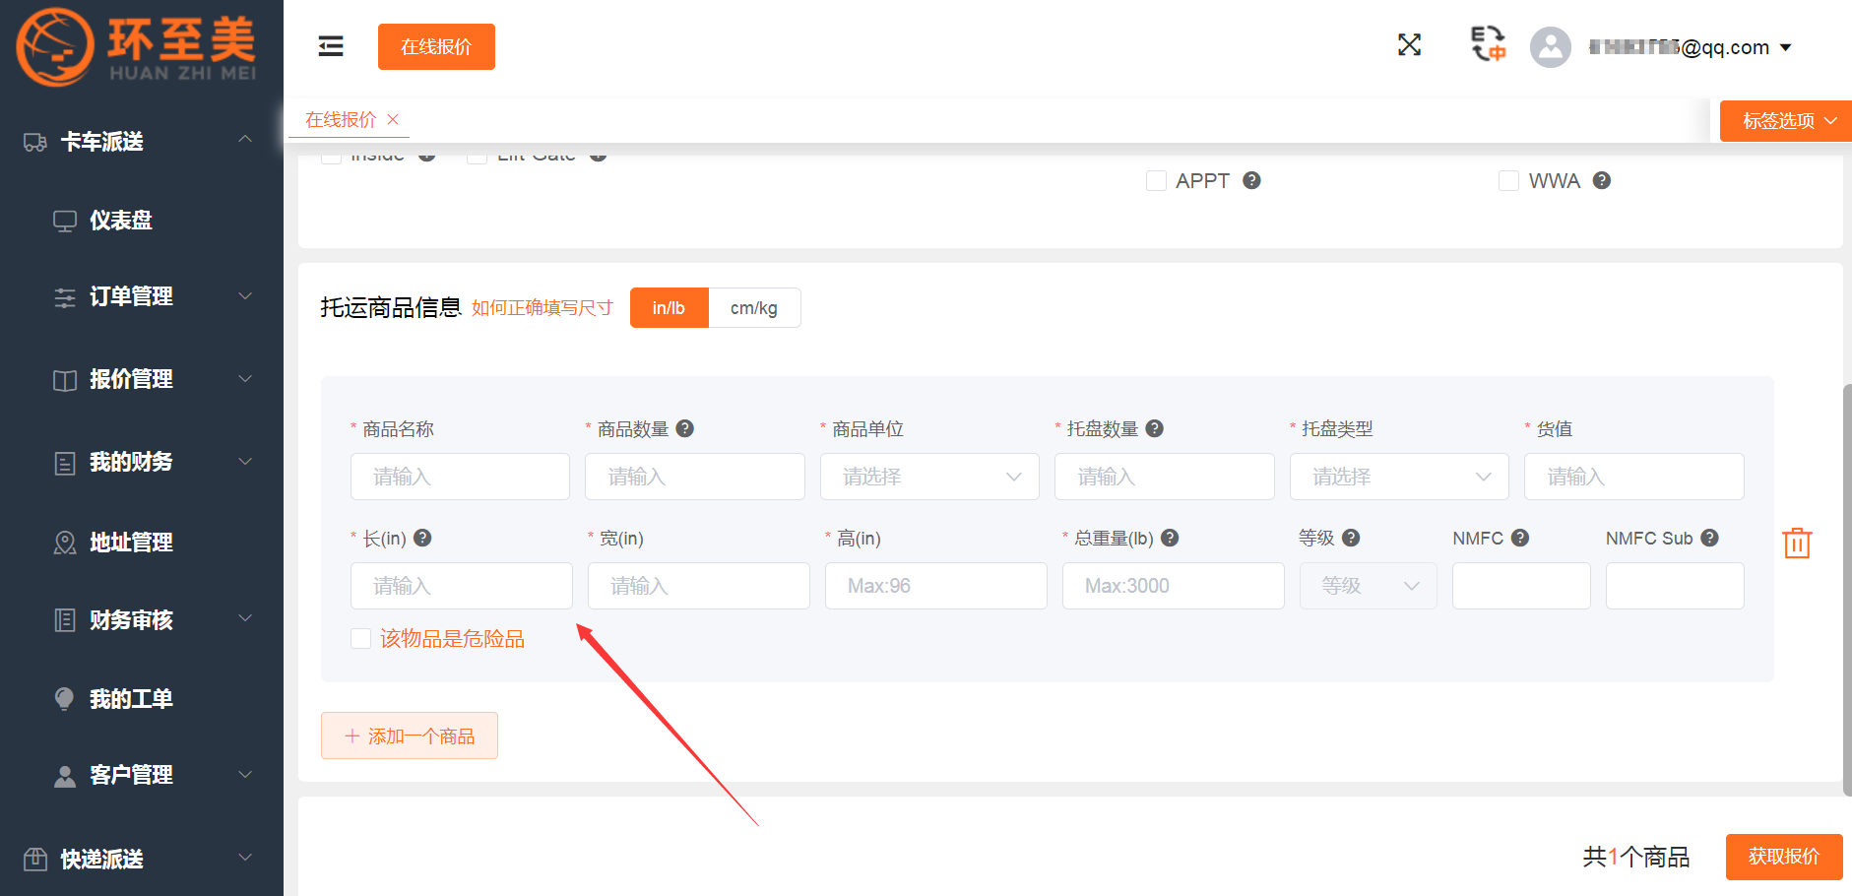
Task: Open 仪表盘 in the sidebar
Action: point(121,221)
